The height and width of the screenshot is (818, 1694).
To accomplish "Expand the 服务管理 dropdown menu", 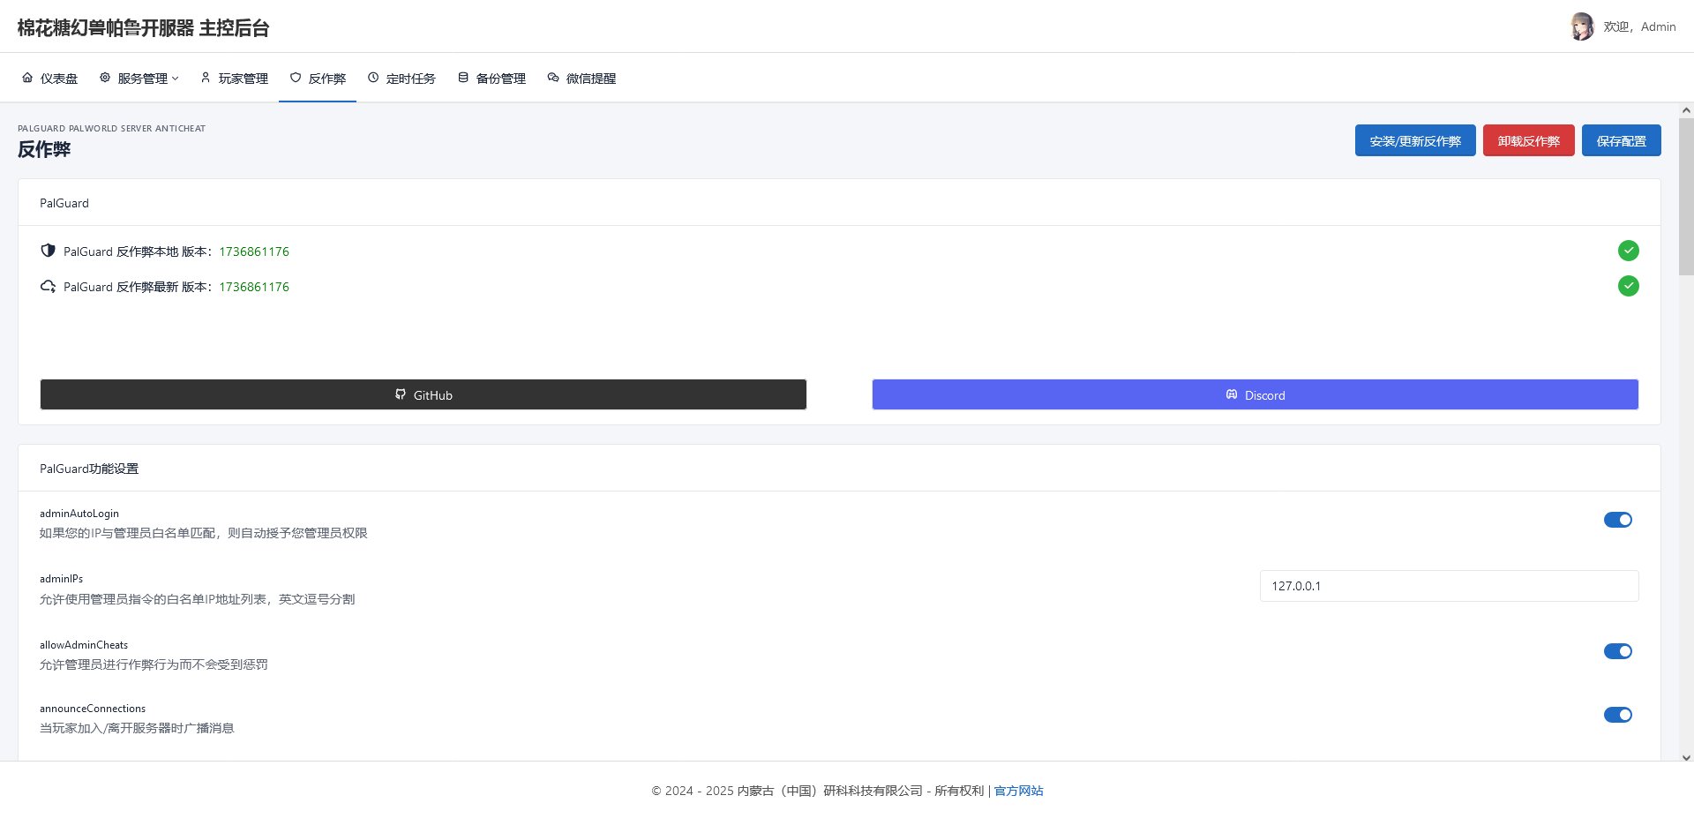I will [x=140, y=79].
